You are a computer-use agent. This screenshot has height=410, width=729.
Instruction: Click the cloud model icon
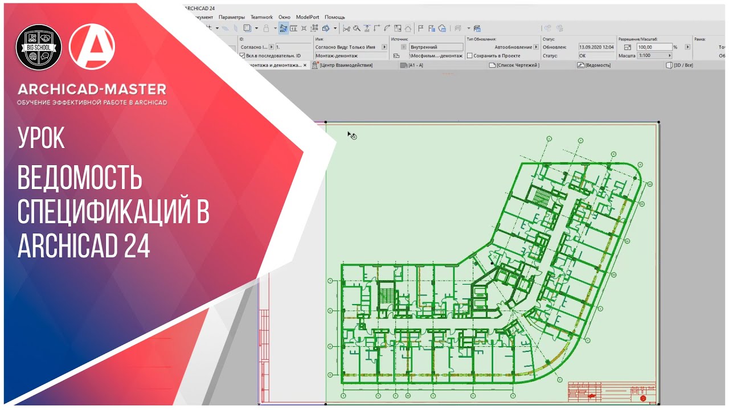tap(442, 28)
